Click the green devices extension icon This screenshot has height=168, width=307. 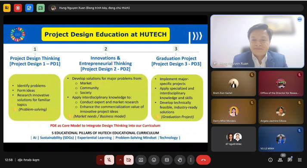(40, 8)
